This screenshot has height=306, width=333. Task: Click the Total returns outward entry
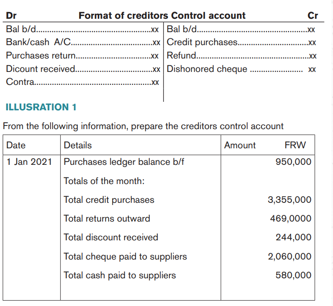pos(107,218)
